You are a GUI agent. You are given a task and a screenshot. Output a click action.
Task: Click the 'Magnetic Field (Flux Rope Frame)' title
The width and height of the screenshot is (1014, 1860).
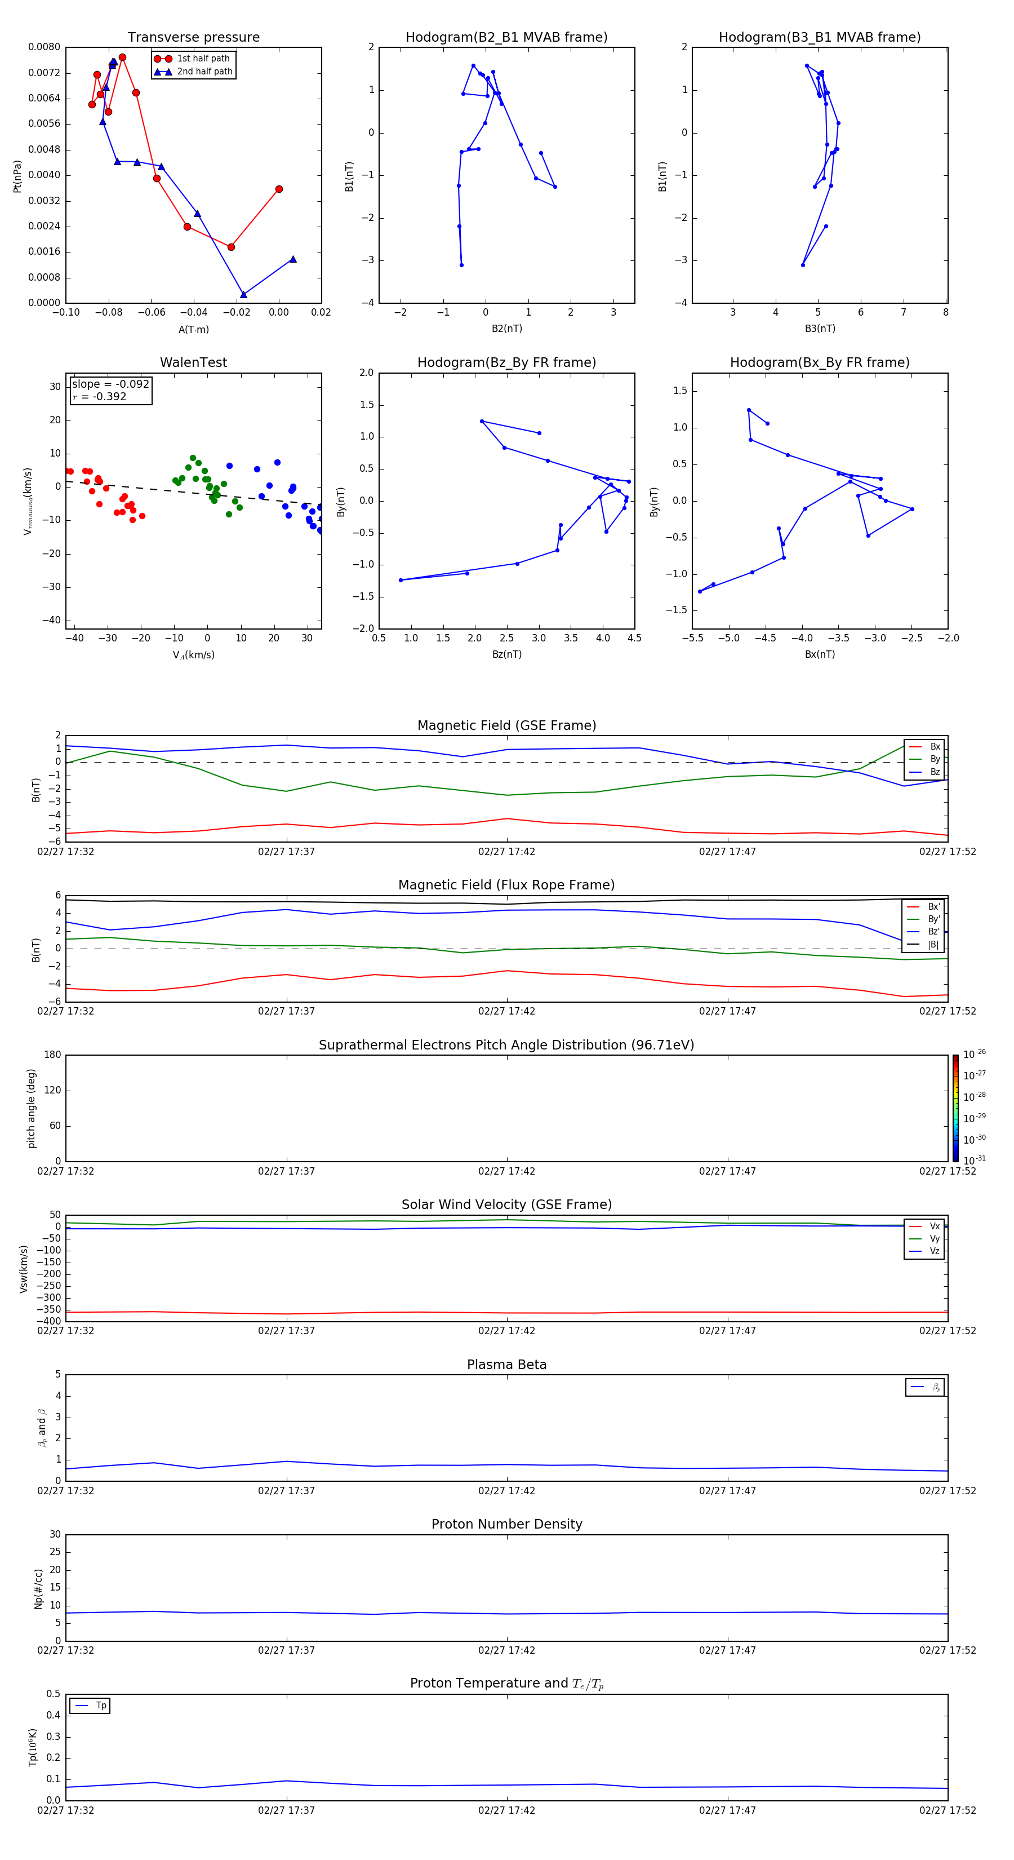[x=506, y=885]
